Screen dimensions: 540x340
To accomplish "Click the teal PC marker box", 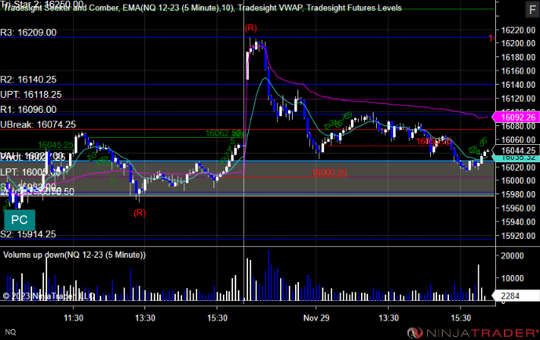I will tap(20, 220).
